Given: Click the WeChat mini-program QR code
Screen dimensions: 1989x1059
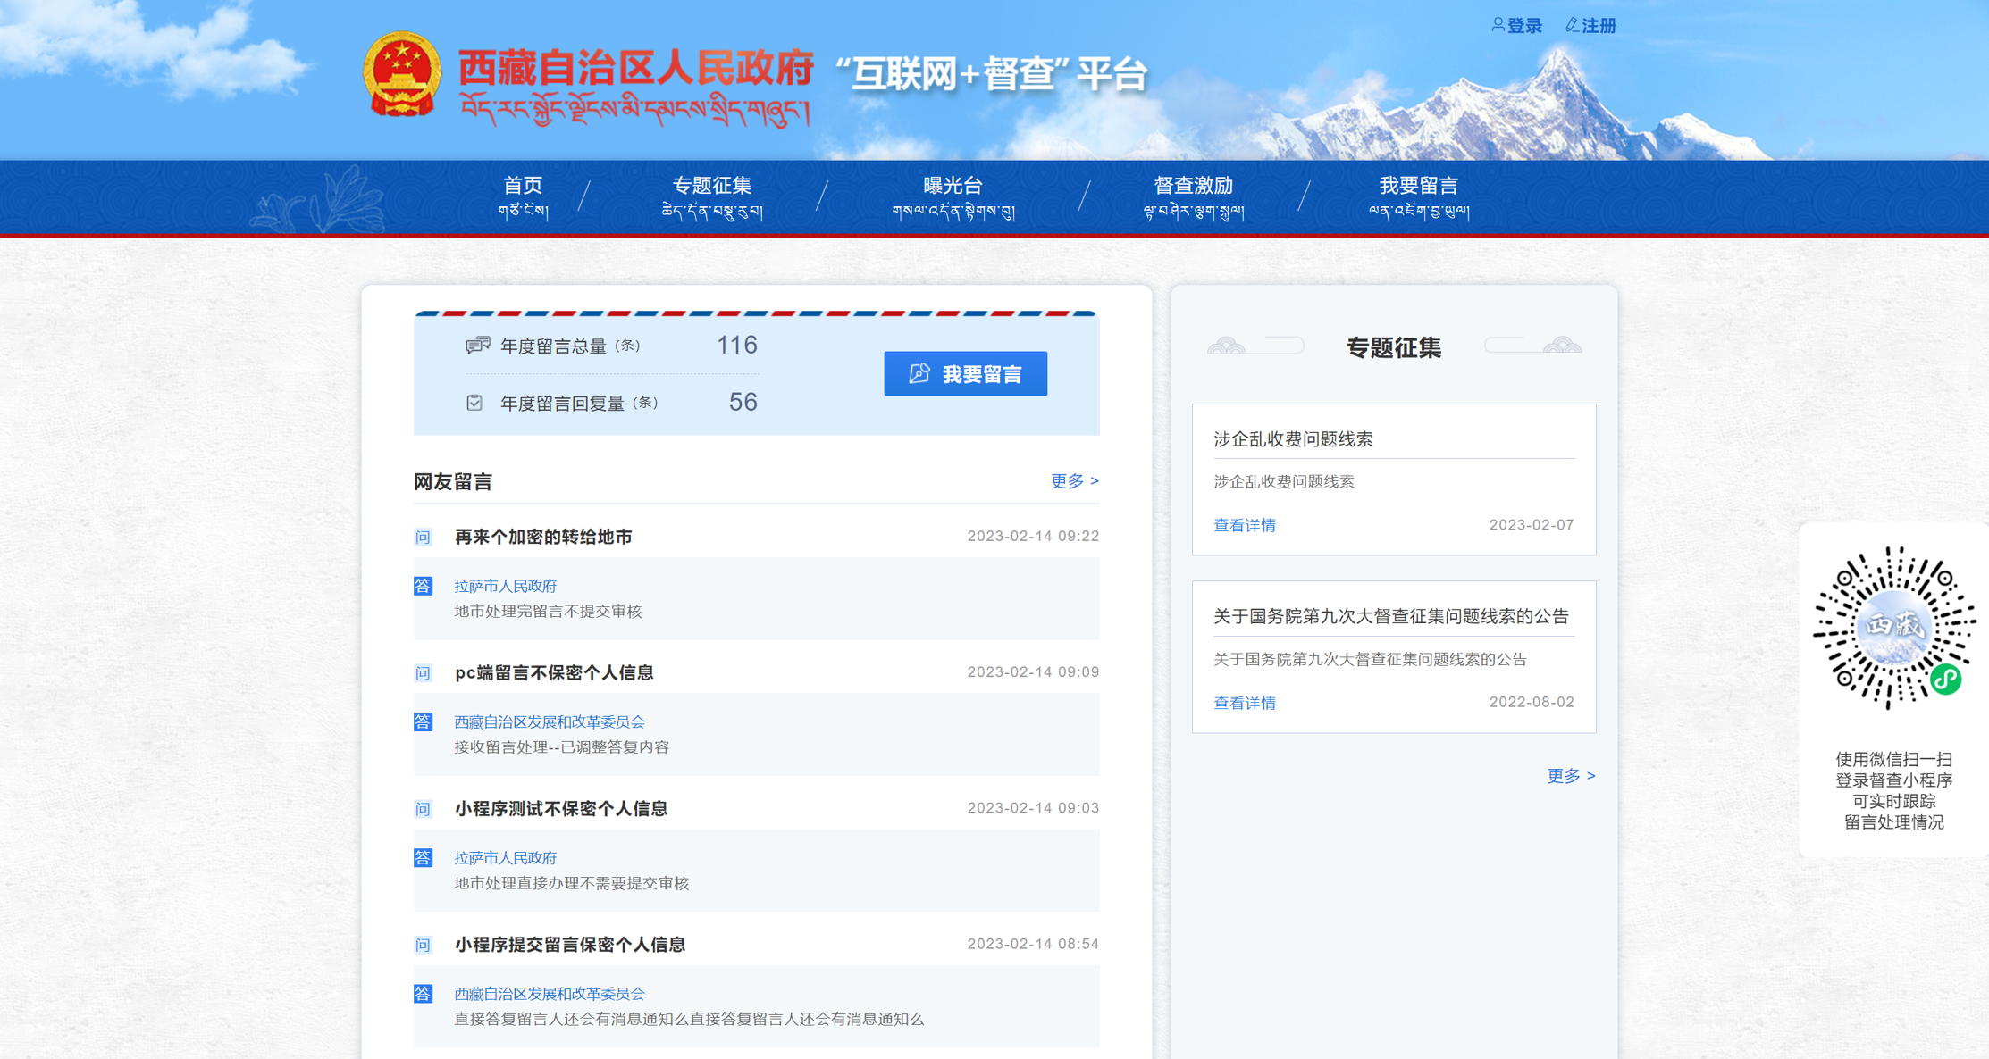Looking at the screenshot, I should point(1893,629).
